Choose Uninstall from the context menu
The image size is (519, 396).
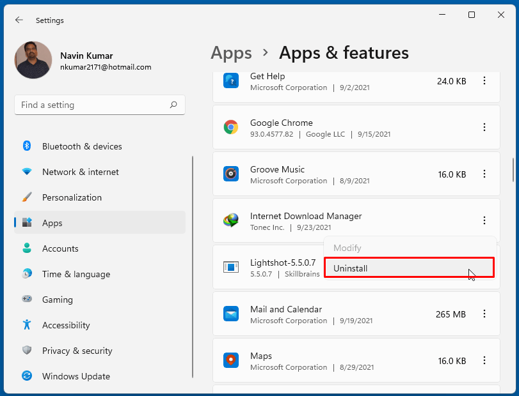tap(410, 268)
